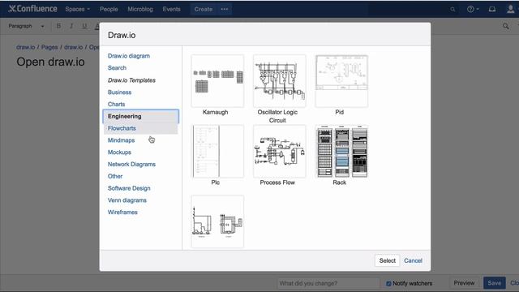The width and height of the screenshot is (519, 292).
Task: Select the Charts template category
Action: (116, 105)
